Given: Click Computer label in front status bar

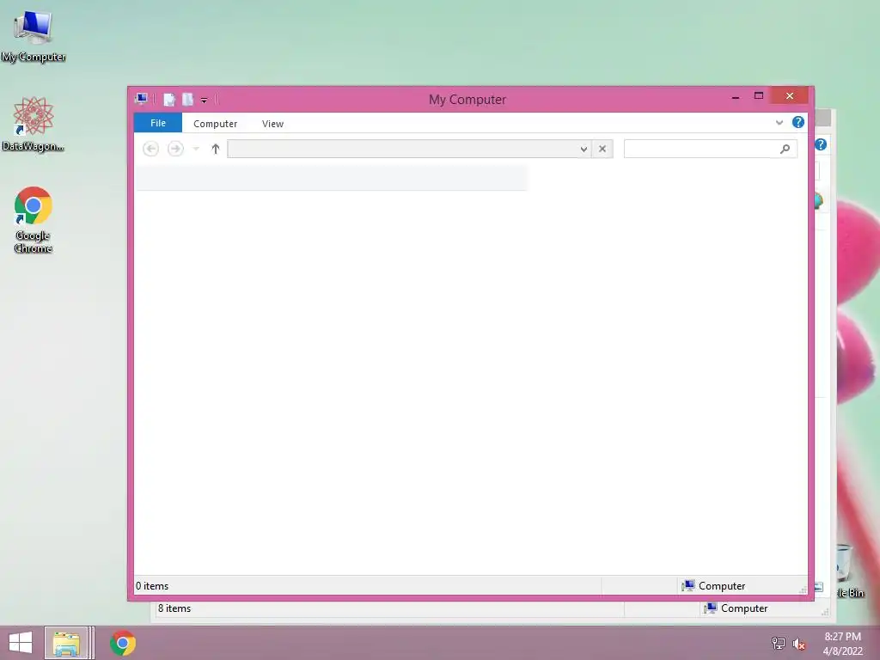Looking at the screenshot, I should pos(722,586).
